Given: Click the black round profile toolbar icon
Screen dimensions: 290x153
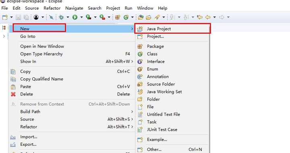Looking at the screenshot, I should (36, 17).
